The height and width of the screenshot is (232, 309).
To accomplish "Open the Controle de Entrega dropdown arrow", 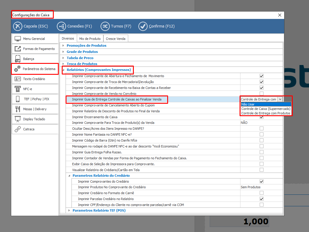I will pyautogui.click(x=280, y=99).
